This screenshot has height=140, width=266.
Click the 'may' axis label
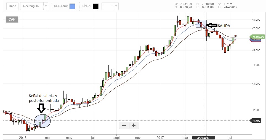click(x=69, y=138)
